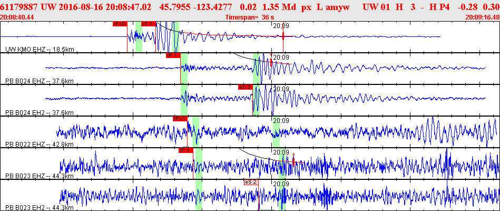Click the iP 1 pick flag on B024 EHZ

tap(173, 55)
